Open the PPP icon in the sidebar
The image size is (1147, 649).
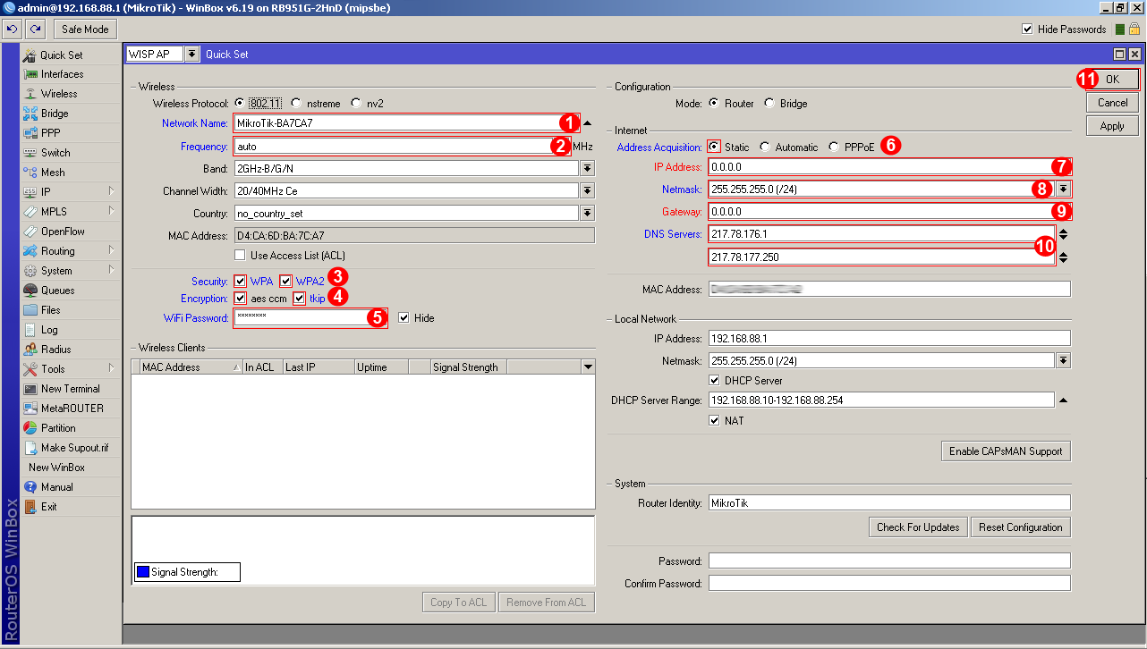(30, 133)
